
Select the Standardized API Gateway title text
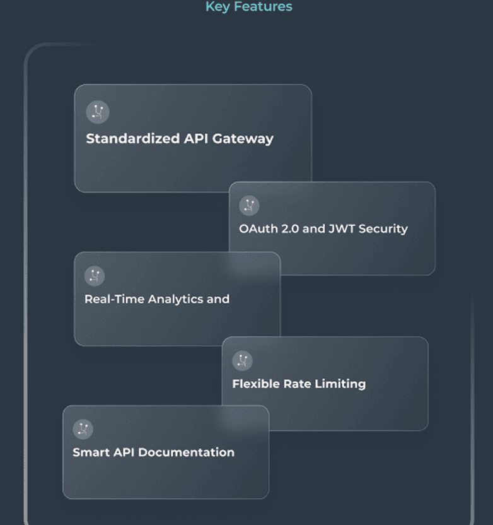tap(180, 139)
